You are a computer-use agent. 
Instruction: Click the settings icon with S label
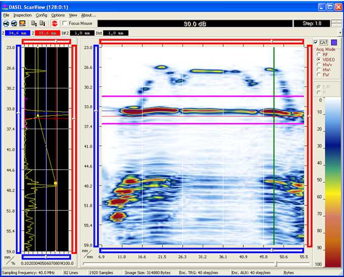(34, 23)
